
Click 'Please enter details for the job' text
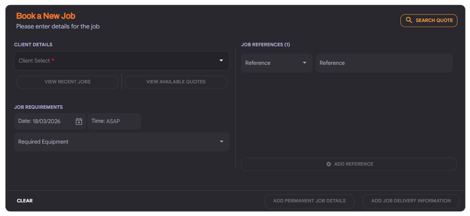point(58,27)
